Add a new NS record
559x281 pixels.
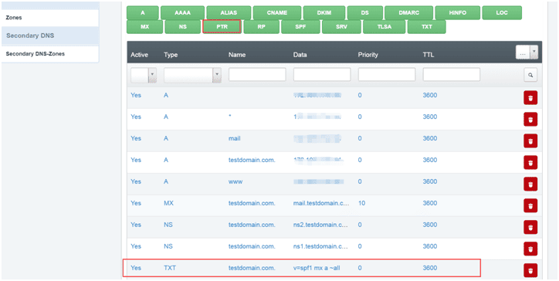click(182, 27)
